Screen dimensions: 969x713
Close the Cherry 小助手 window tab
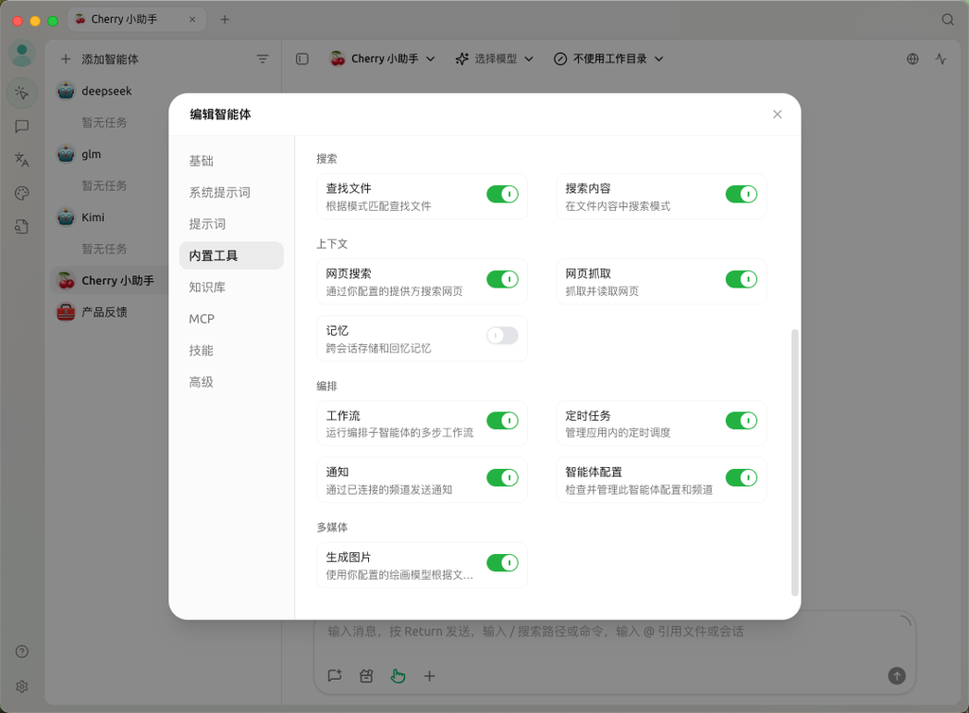[192, 20]
